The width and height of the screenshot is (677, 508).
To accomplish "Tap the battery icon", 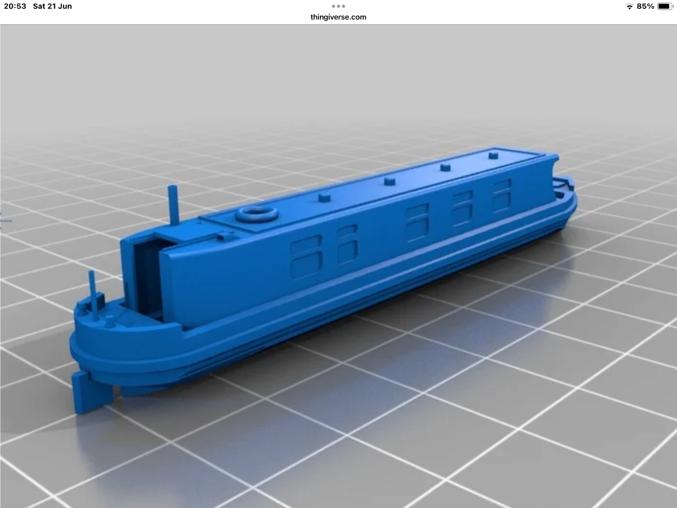I will 664,7.
